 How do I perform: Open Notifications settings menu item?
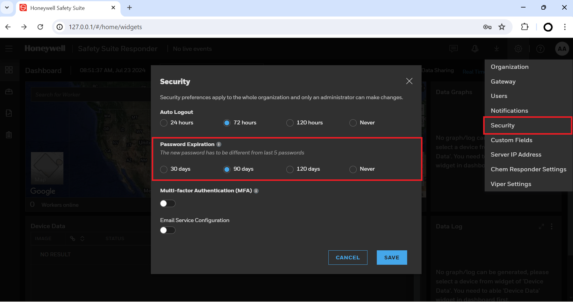529,111
